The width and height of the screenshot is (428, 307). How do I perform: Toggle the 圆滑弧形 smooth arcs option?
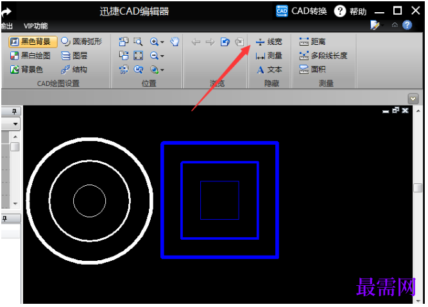point(81,42)
